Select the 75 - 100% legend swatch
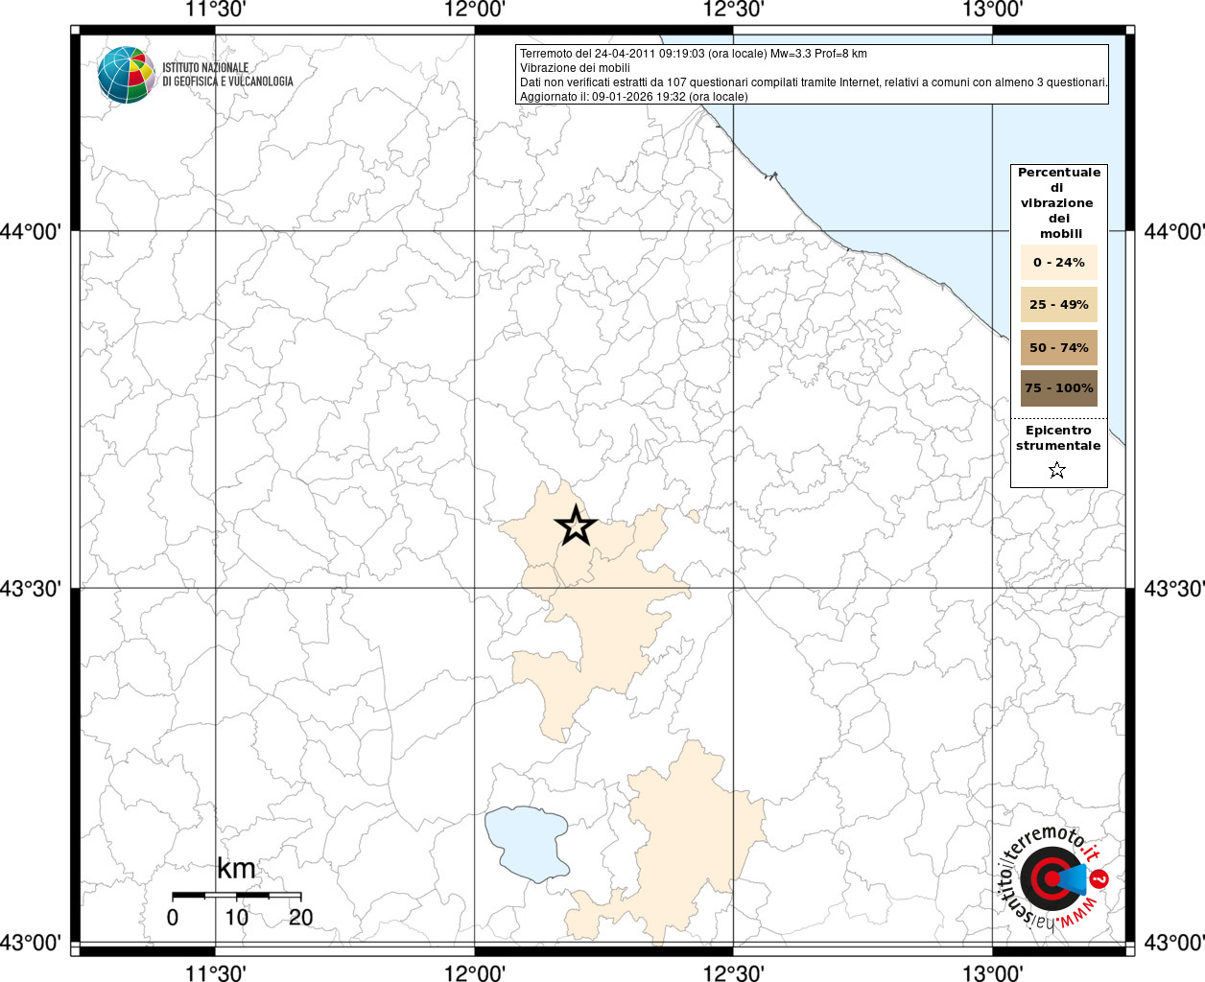 pyautogui.click(x=1059, y=388)
